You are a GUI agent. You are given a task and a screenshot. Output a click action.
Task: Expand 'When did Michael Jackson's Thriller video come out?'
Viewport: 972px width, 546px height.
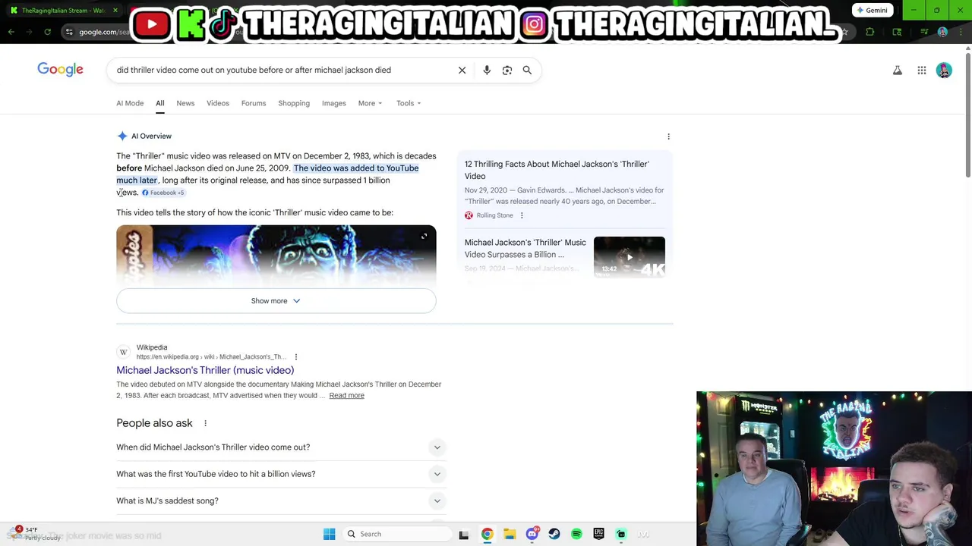(281, 447)
